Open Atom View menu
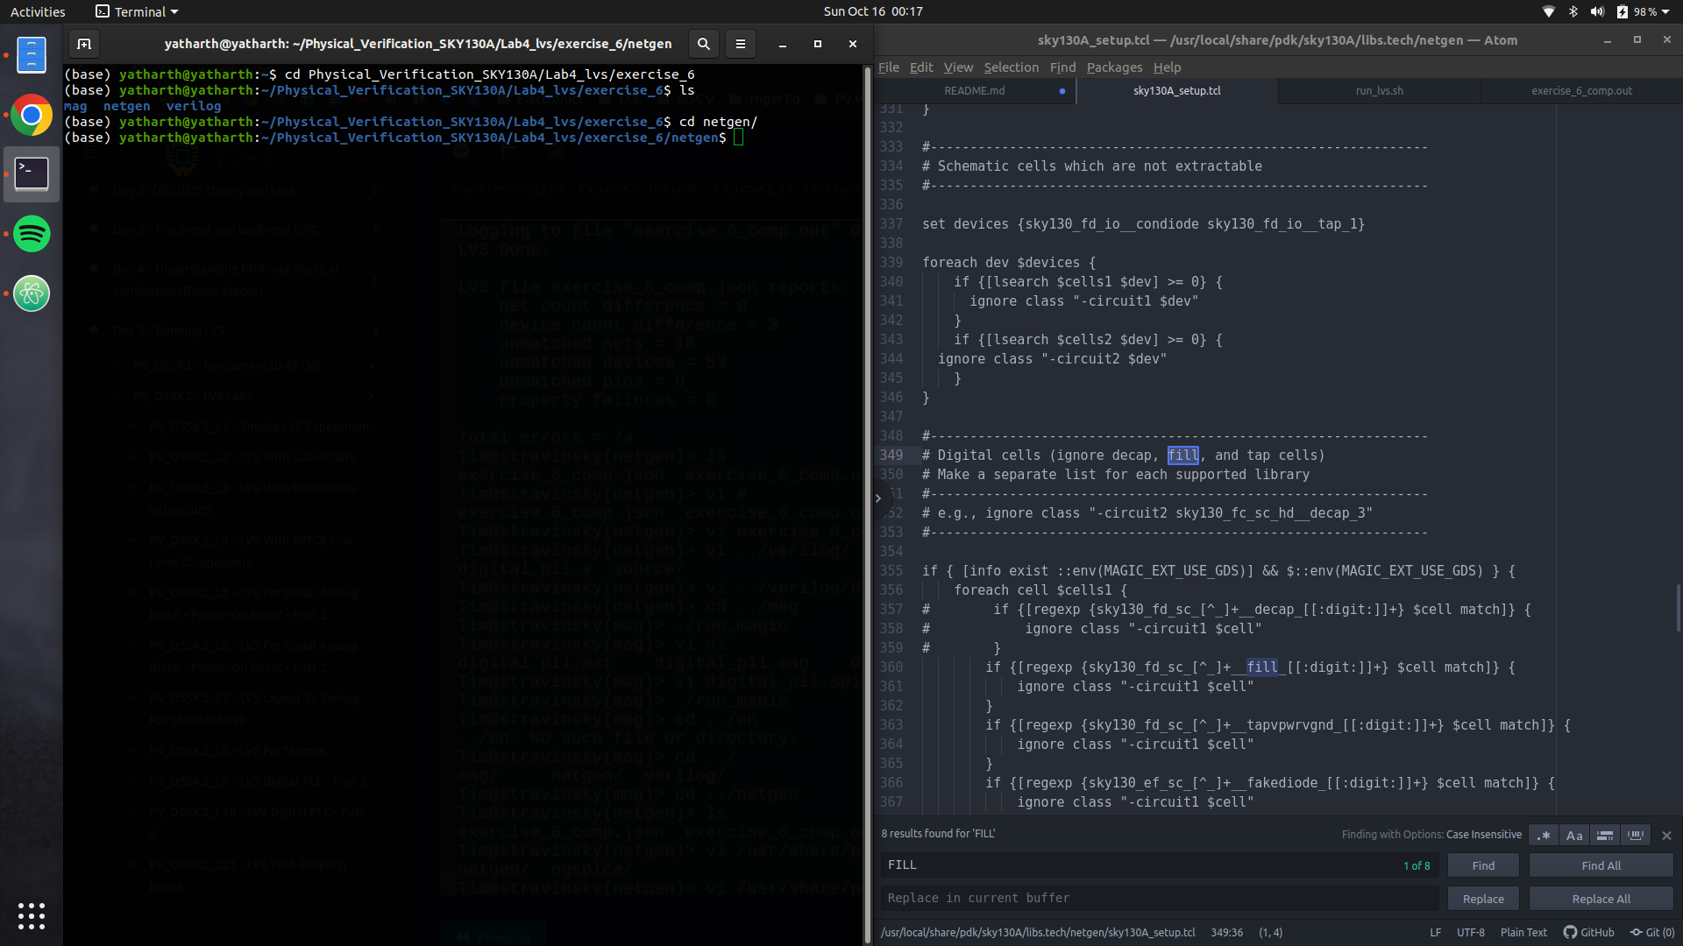Image resolution: width=1683 pixels, height=946 pixels. (x=958, y=67)
